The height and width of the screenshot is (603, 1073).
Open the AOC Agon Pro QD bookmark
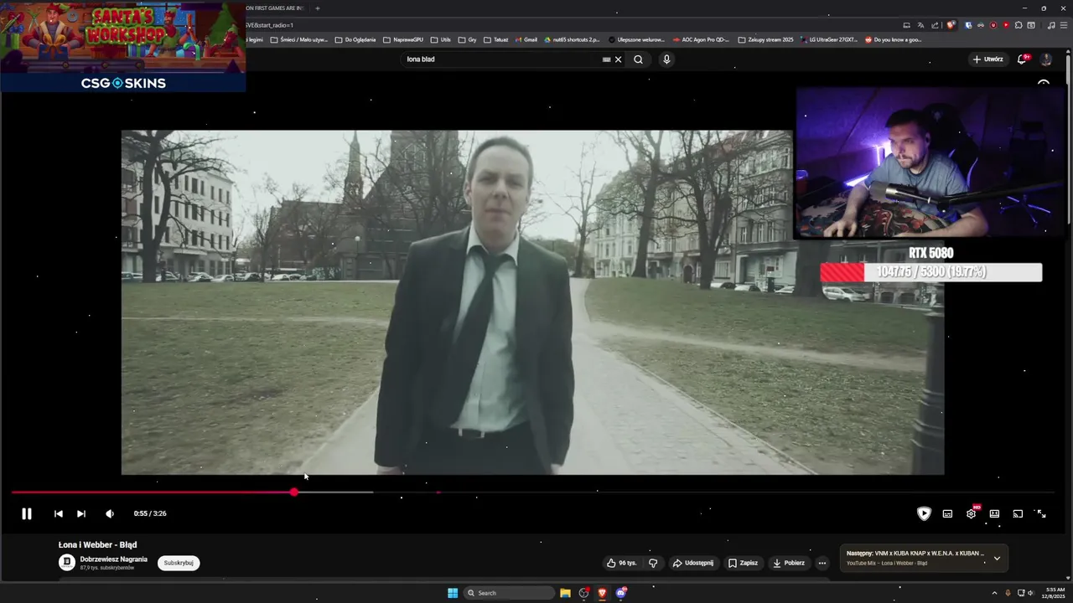point(701,39)
